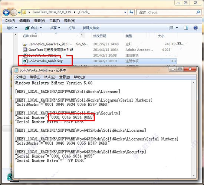The image size is (204, 185).
Task: Click Licenses\Serial Numbers] key line
Action: tap(84, 100)
